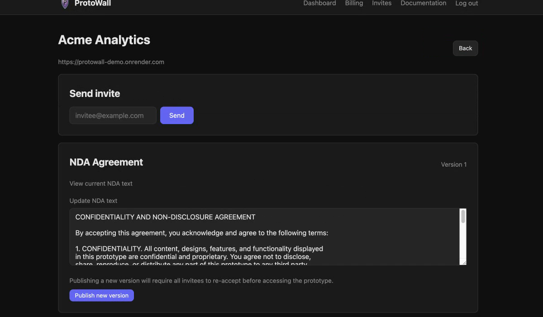
Task: Click the Back button
Action: pyautogui.click(x=465, y=48)
